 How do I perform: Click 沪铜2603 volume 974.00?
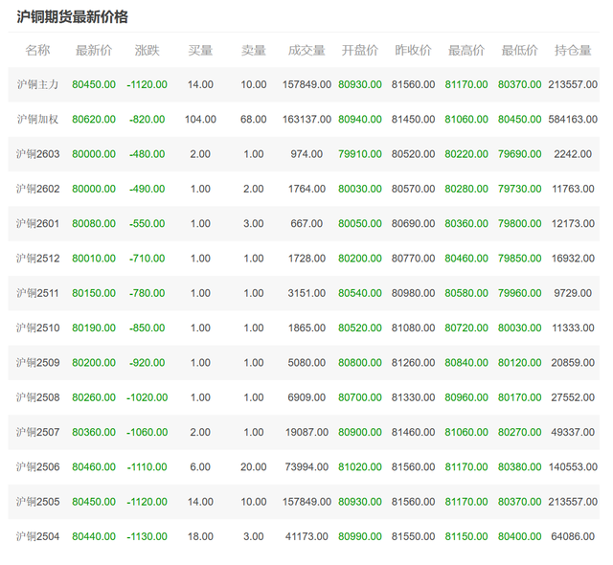(x=306, y=154)
